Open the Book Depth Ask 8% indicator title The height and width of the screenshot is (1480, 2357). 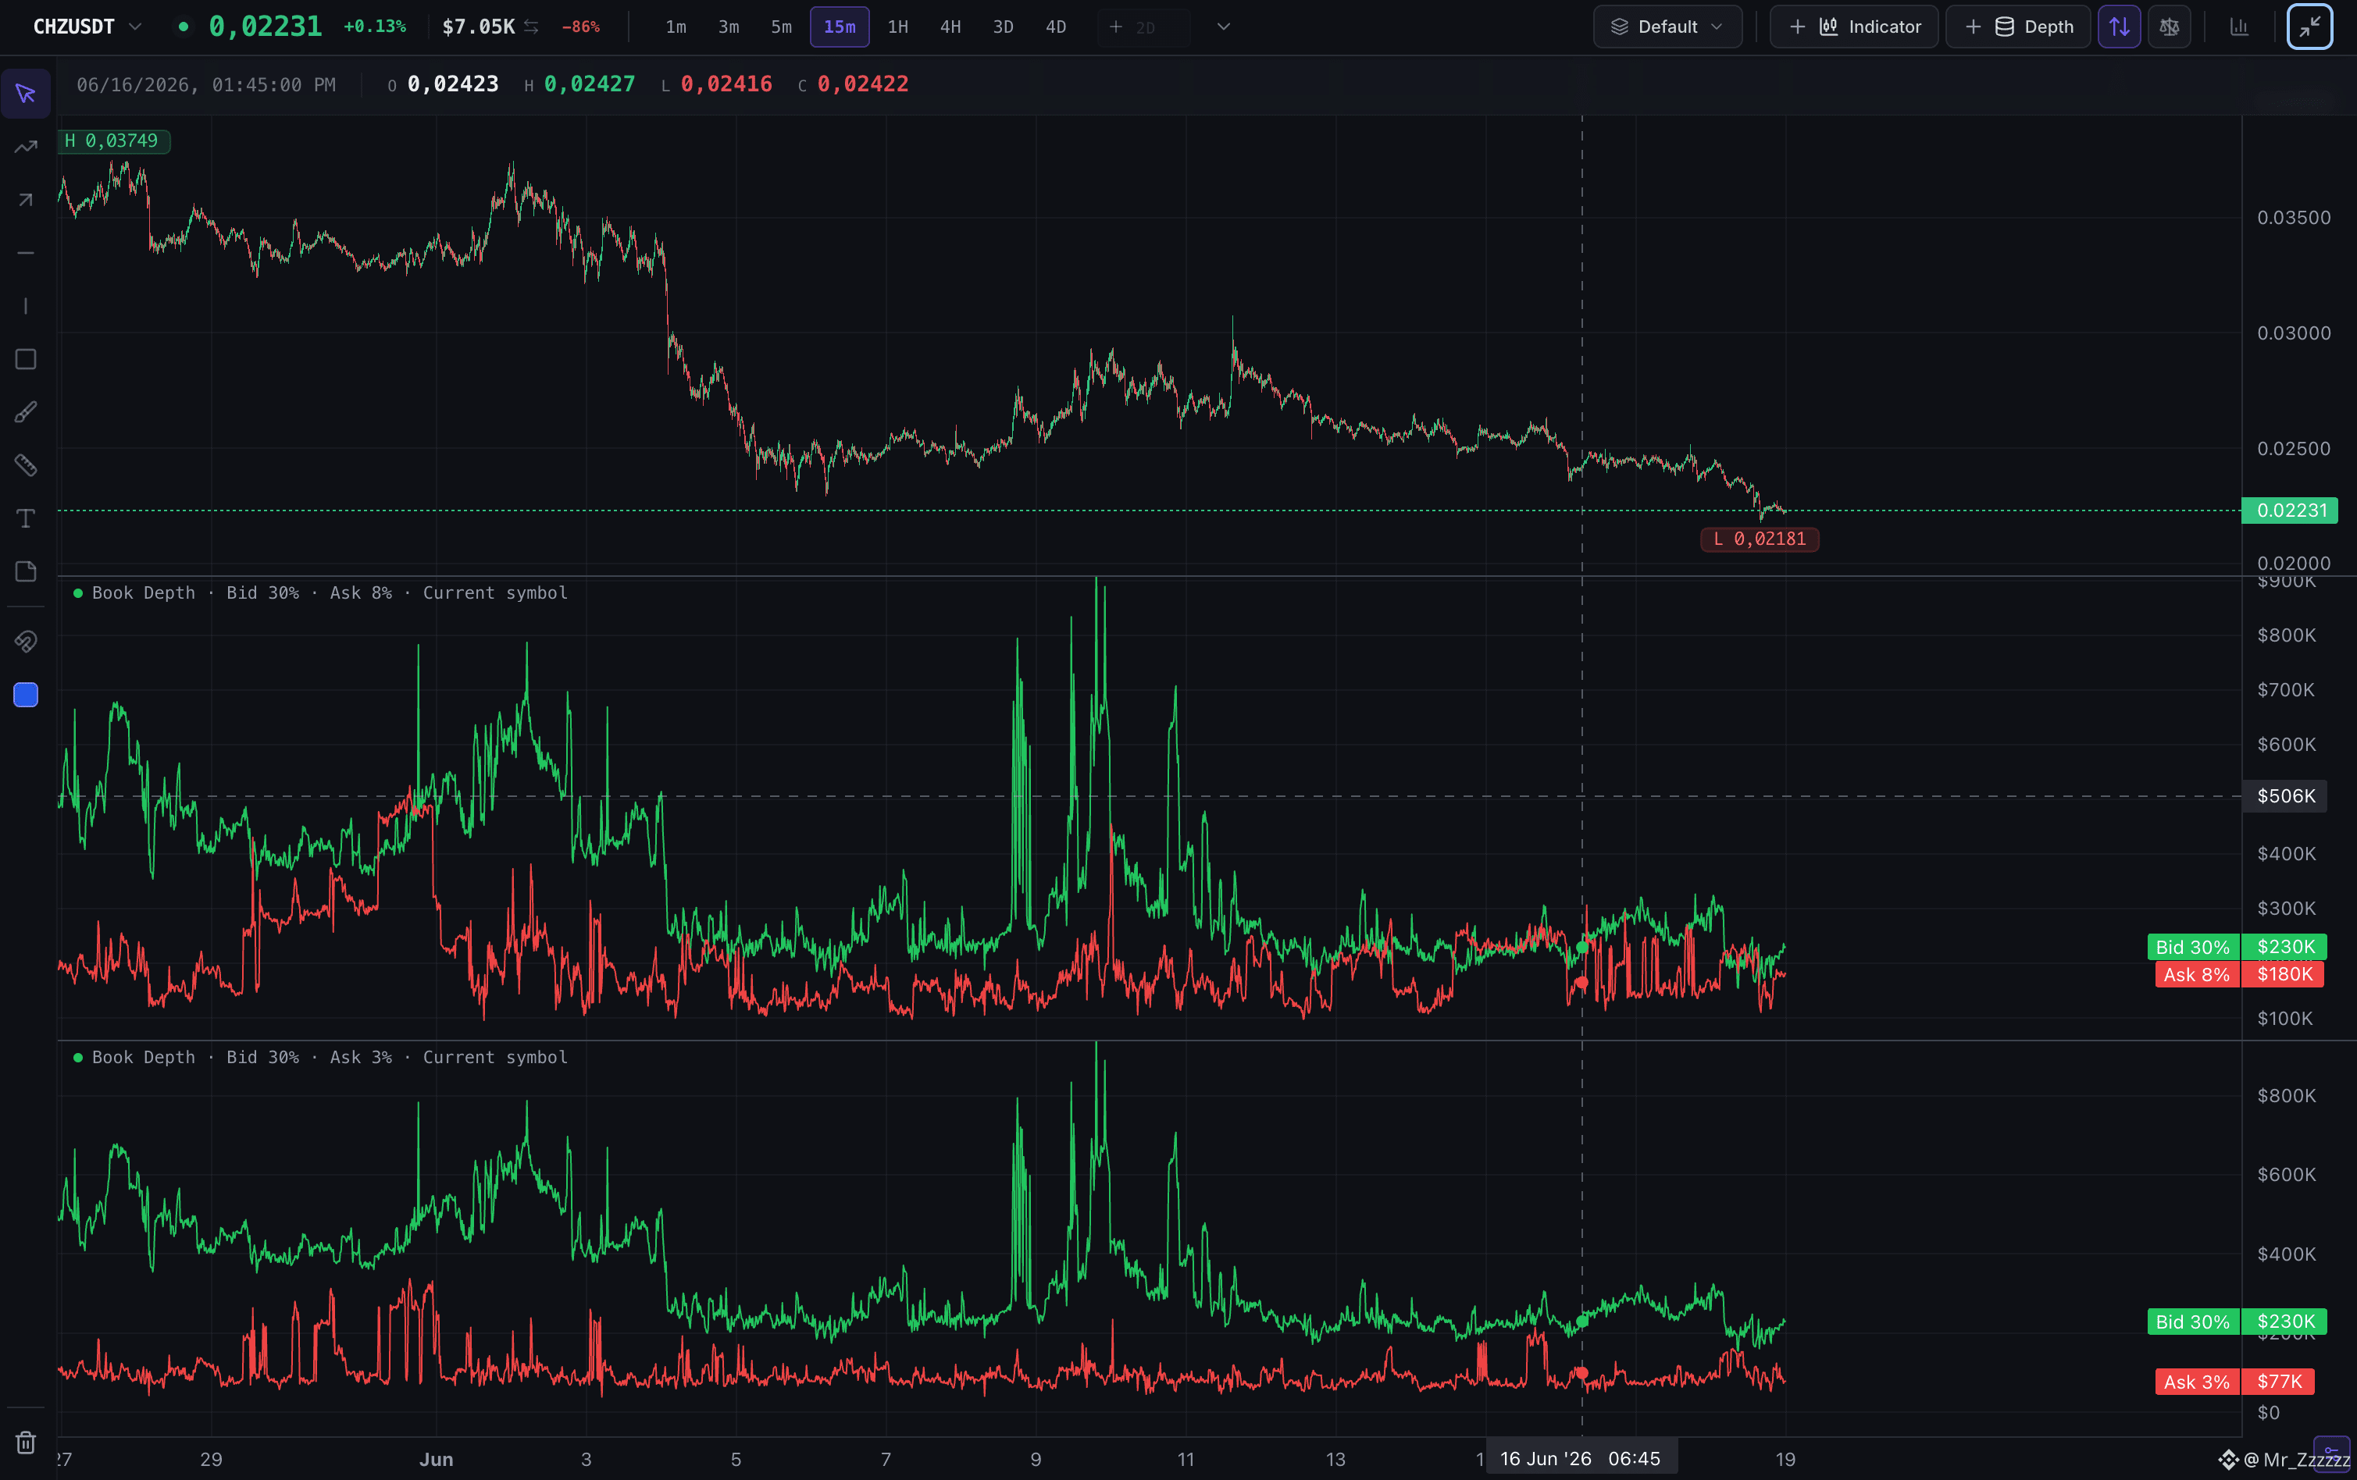[x=329, y=592]
